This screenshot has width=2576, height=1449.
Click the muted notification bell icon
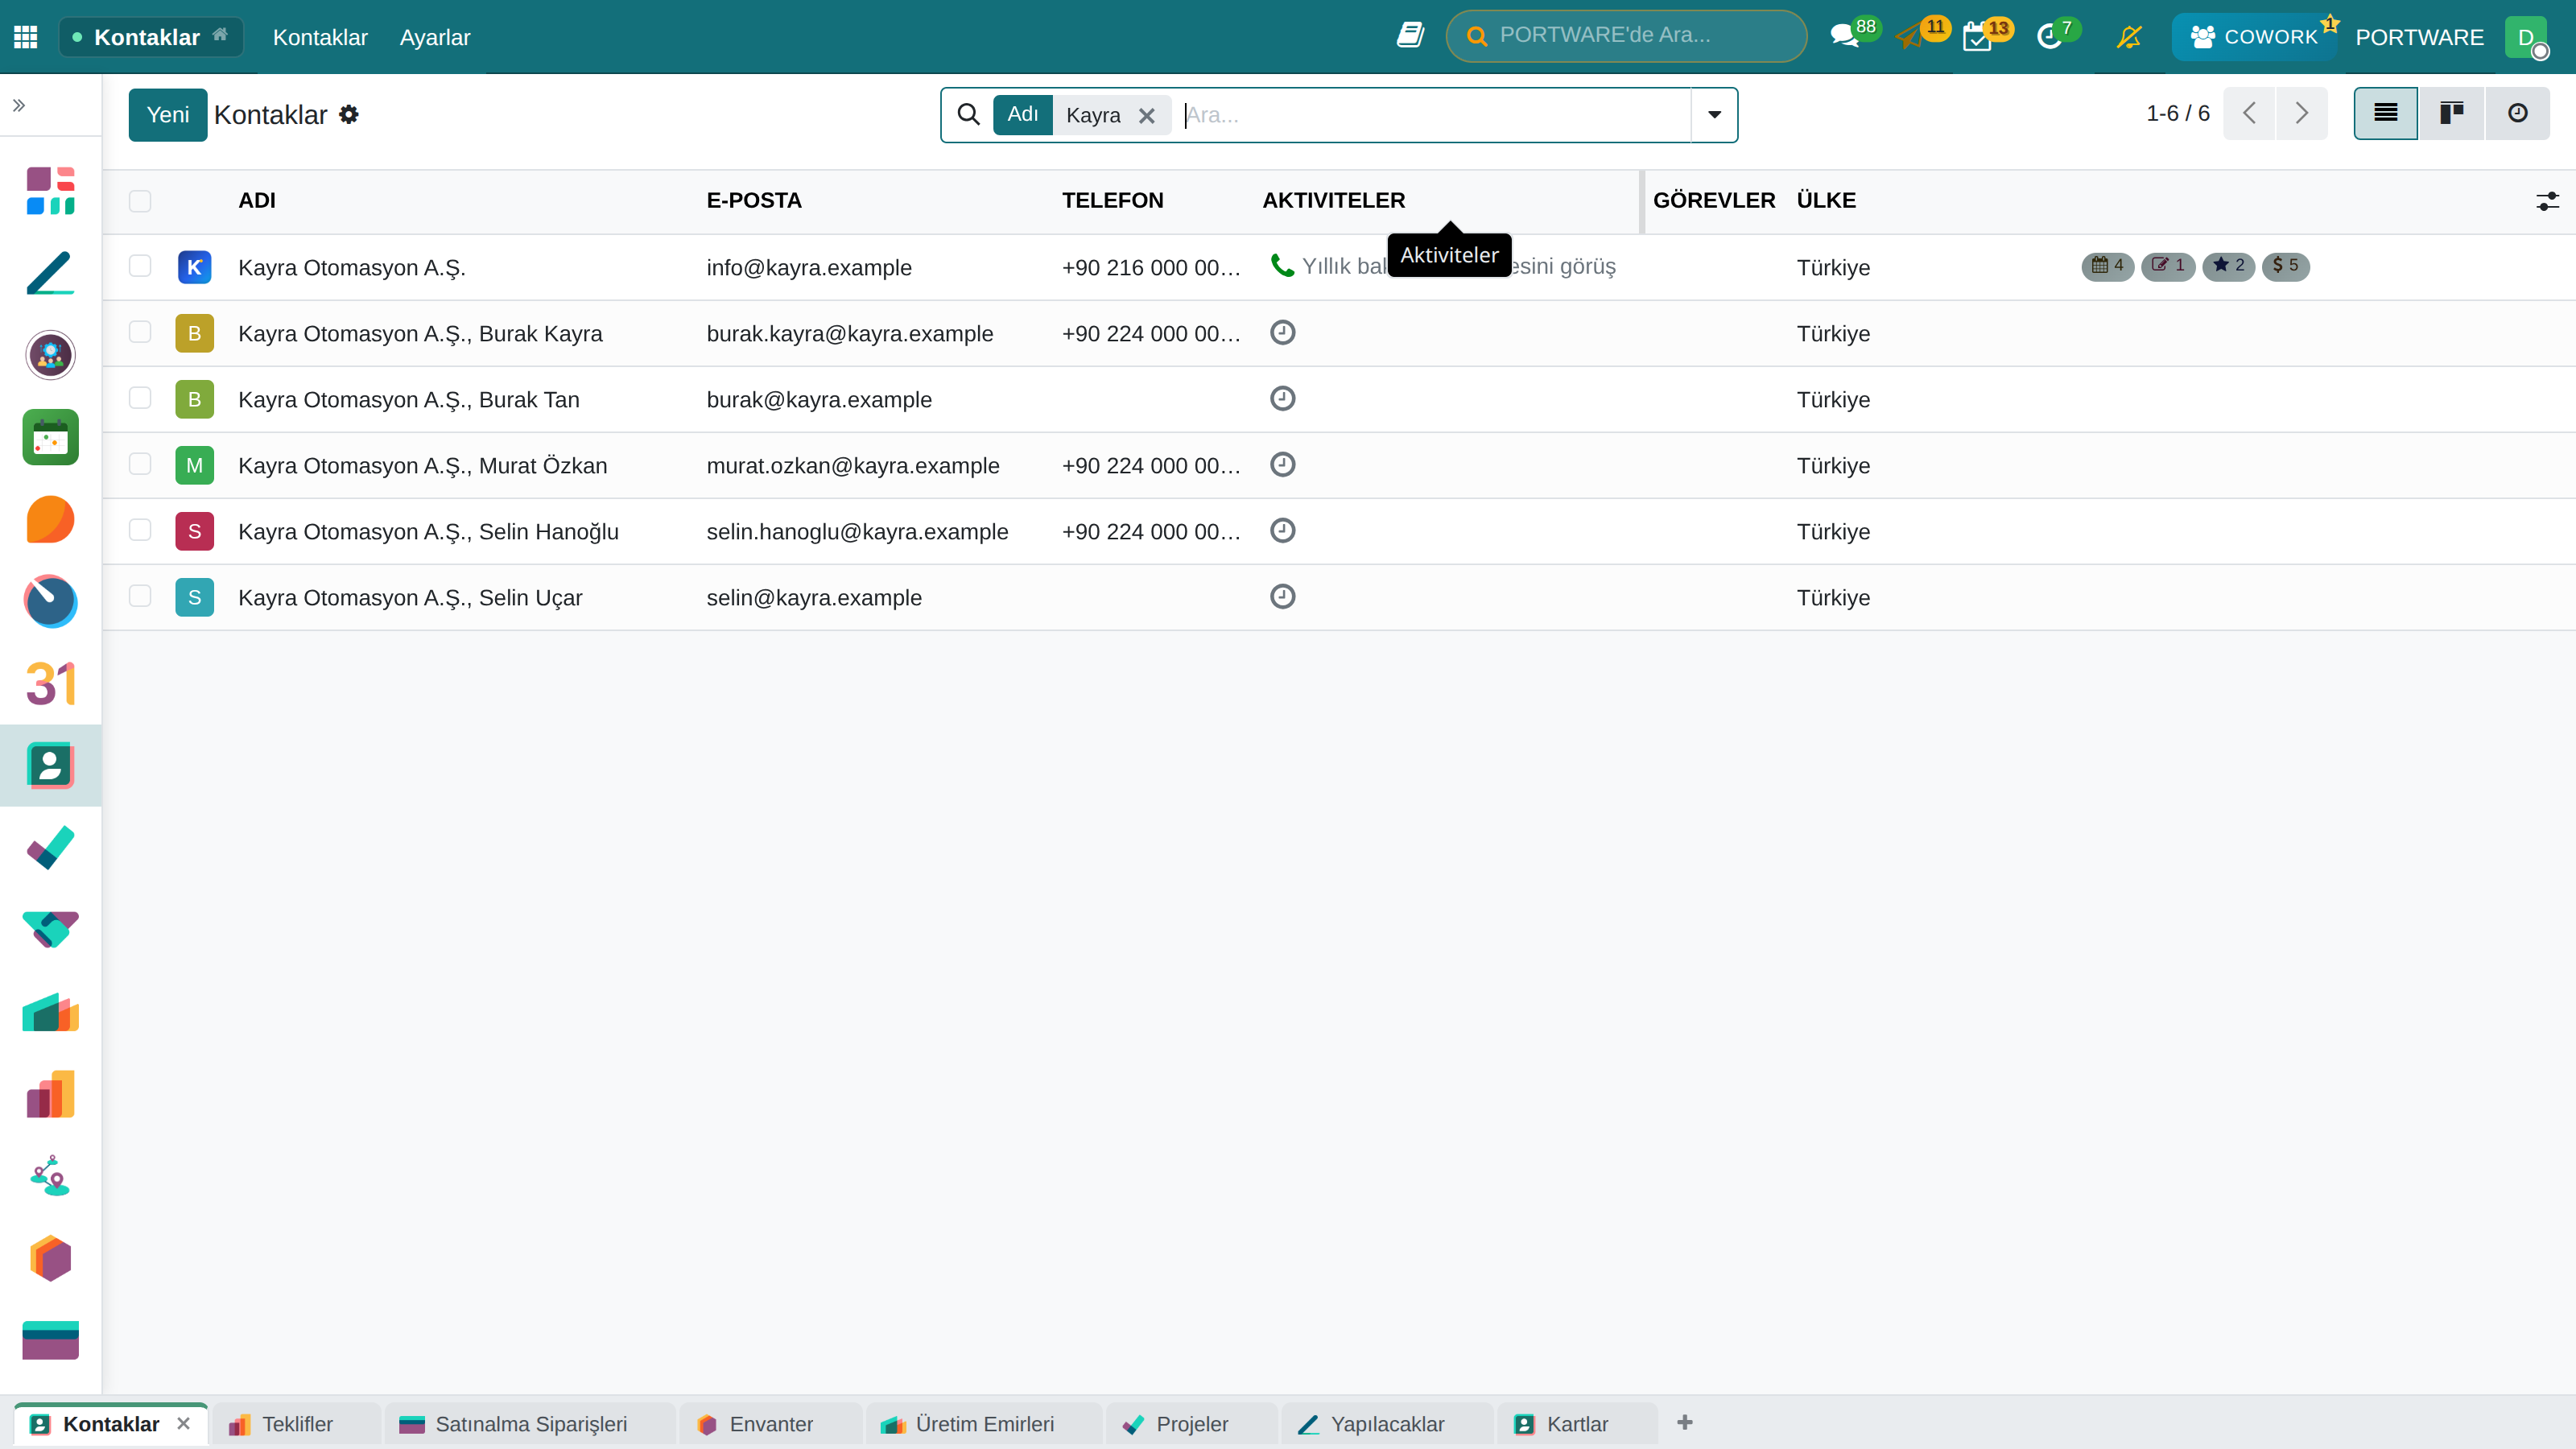[2130, 37]
